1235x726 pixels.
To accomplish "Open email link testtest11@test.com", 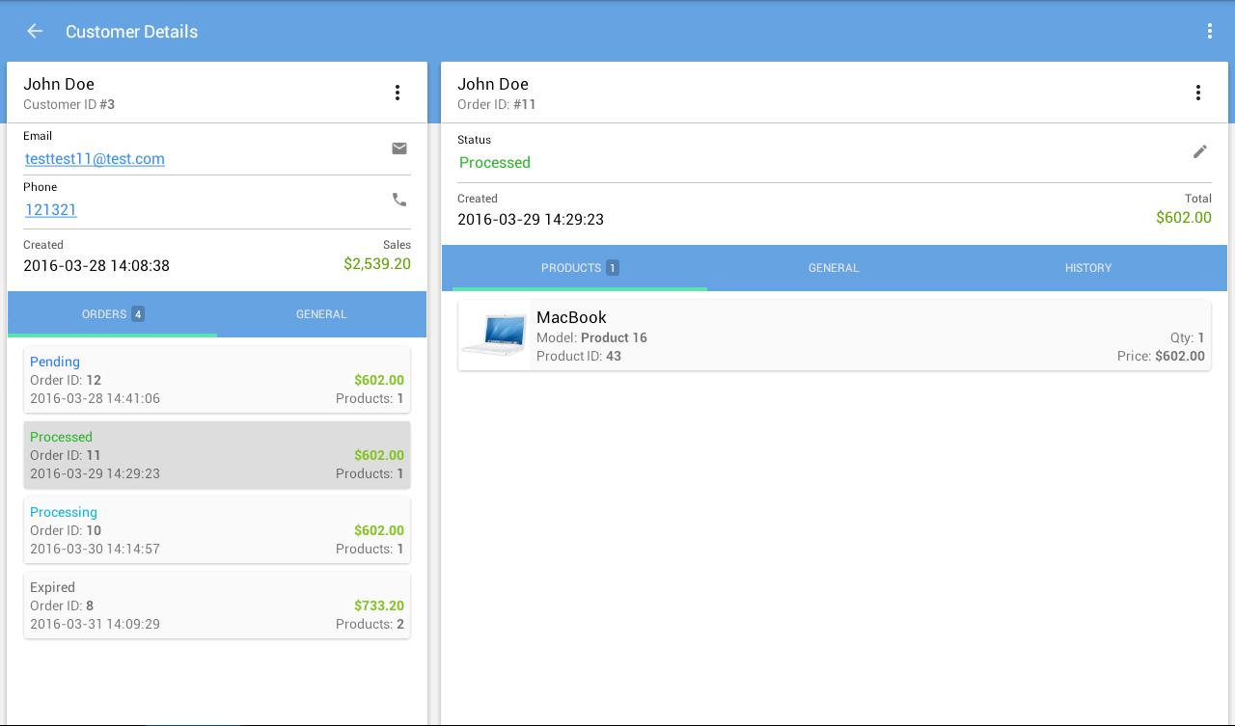I will (x=95, y=159).
